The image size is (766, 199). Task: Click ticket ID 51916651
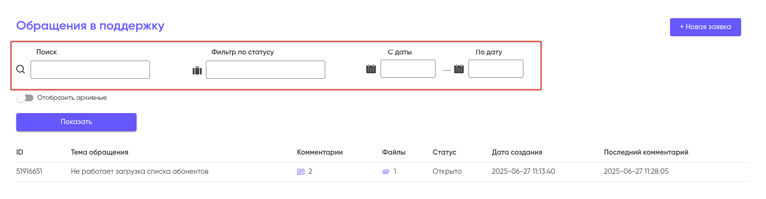tap(29, 171)
